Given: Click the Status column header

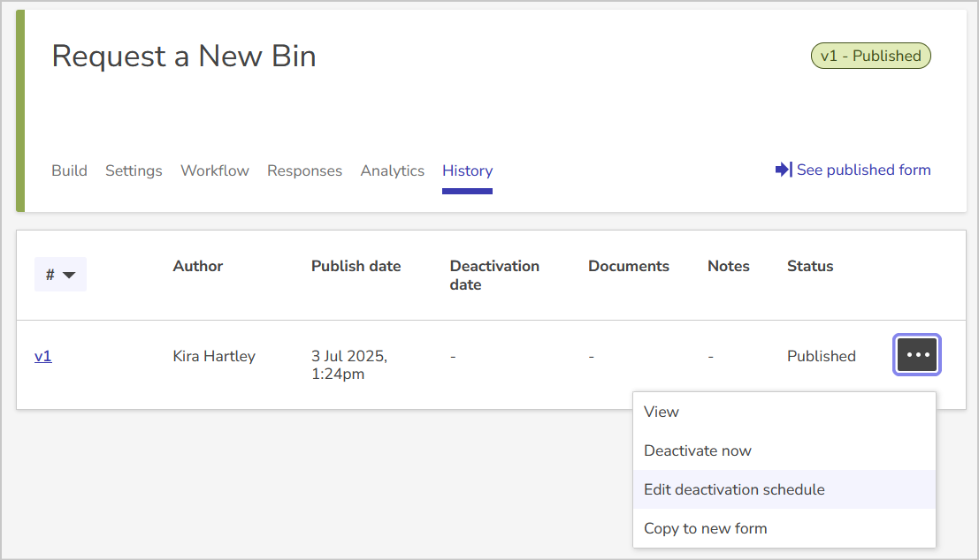Looking at the screenshot, I should tap(810, 266).
